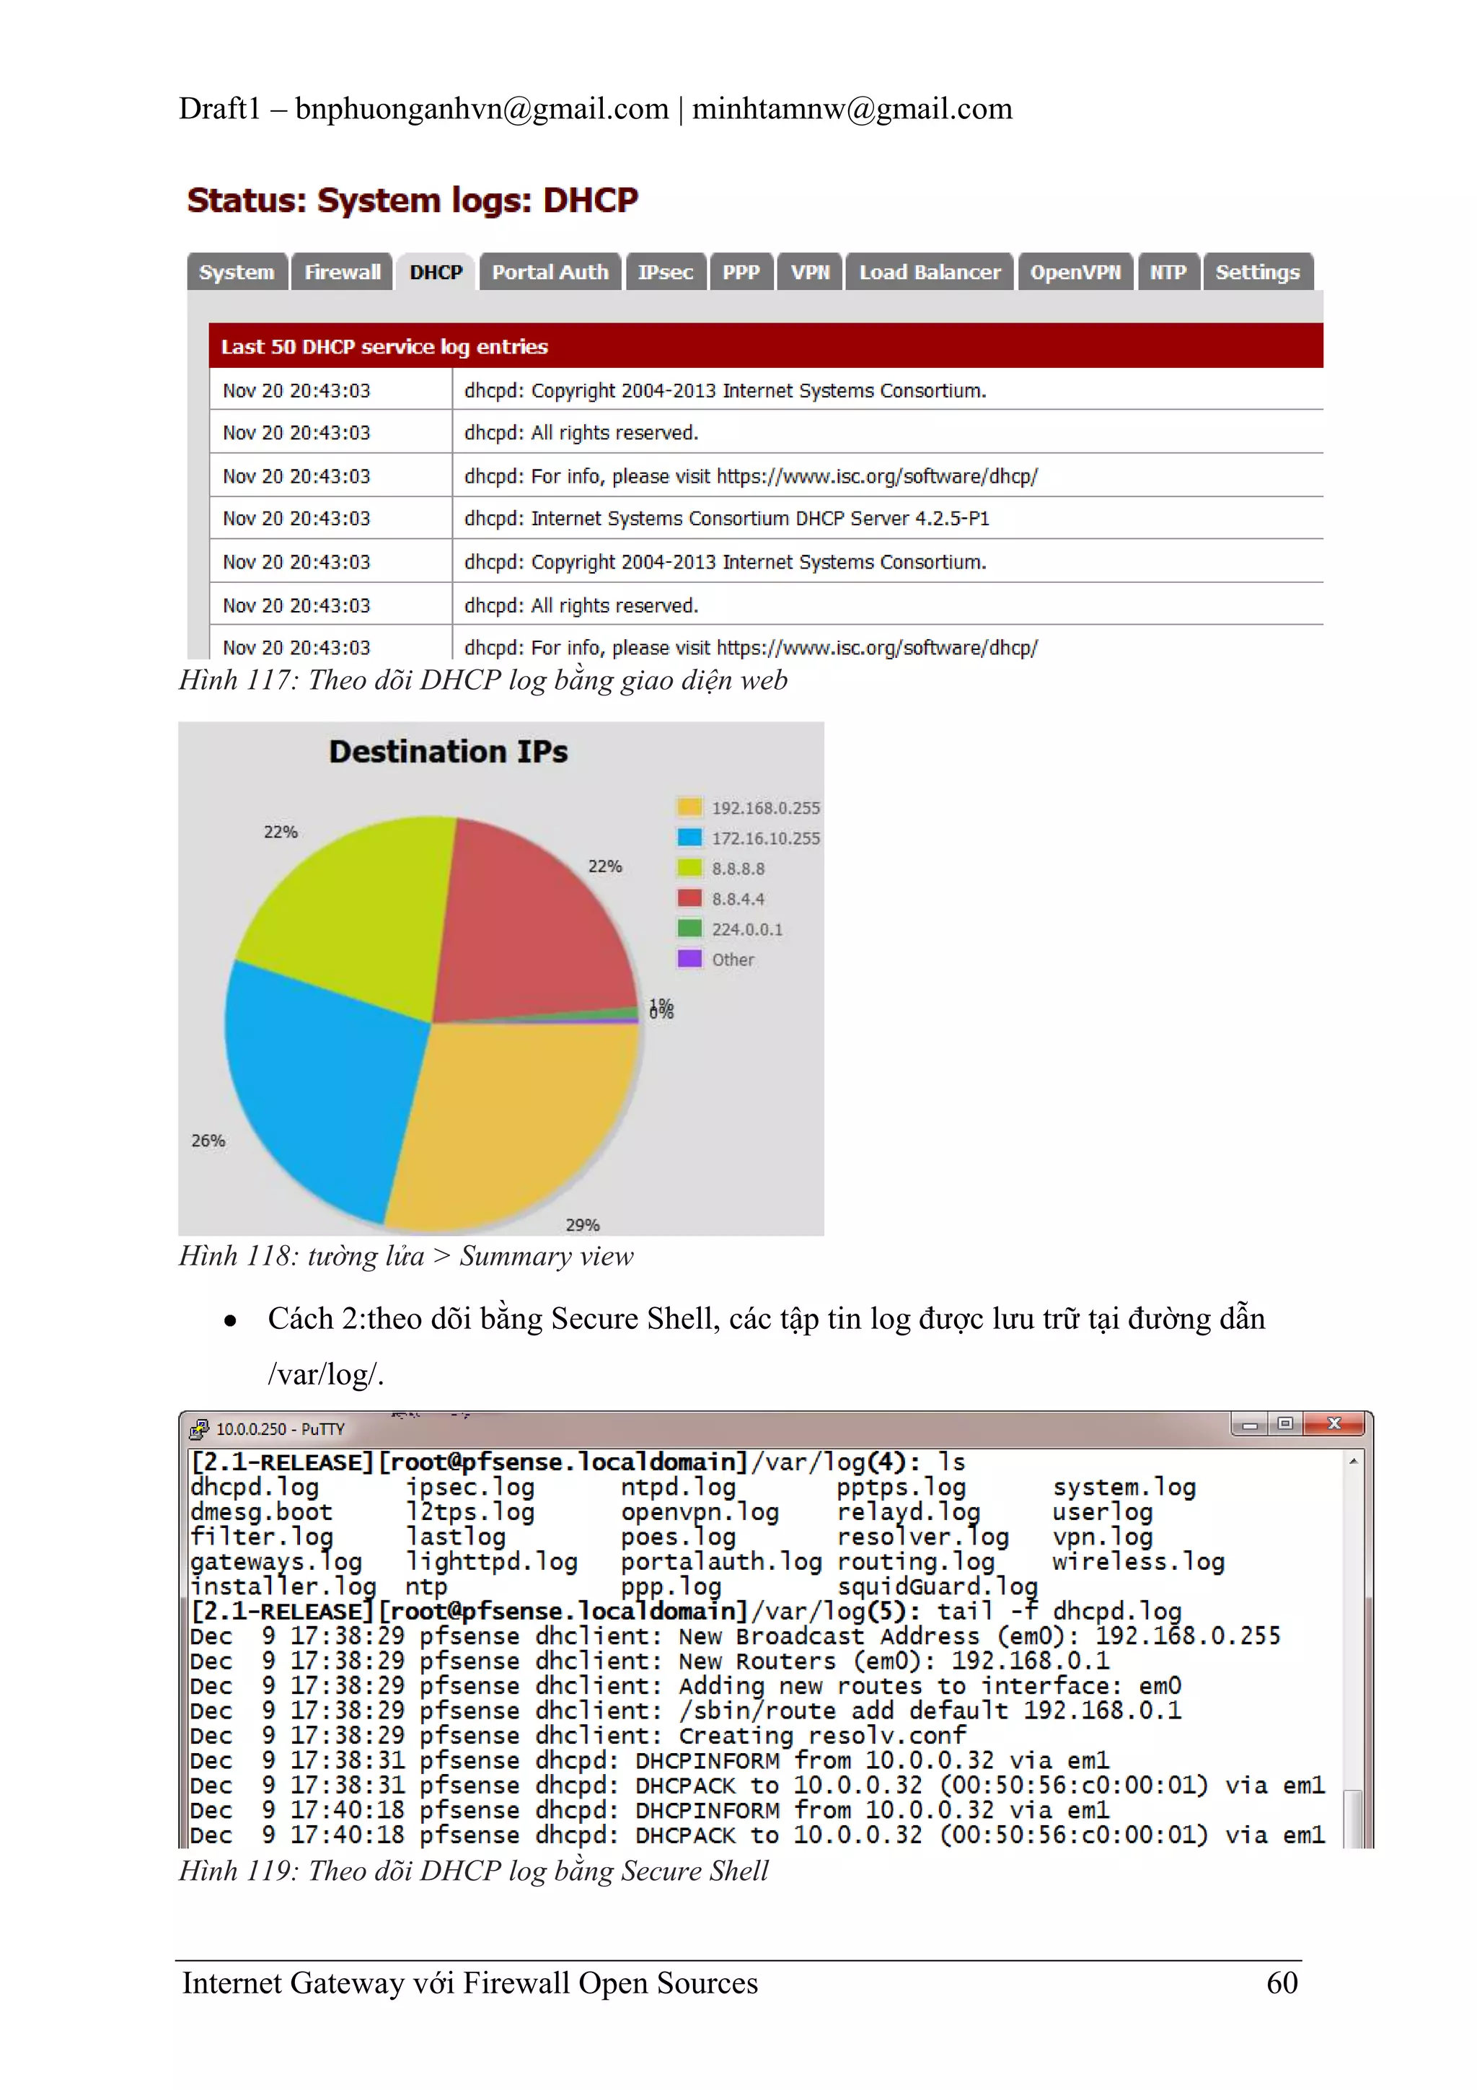Open the Load Balancer tab
The width and height of the screenshot is (1477, 2090).
point(929,272)
